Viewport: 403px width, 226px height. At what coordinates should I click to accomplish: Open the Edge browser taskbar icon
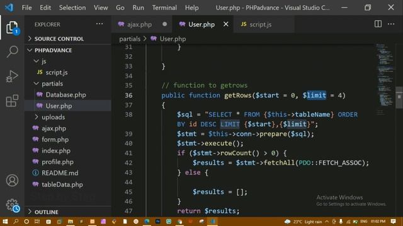tap(147, 222)
